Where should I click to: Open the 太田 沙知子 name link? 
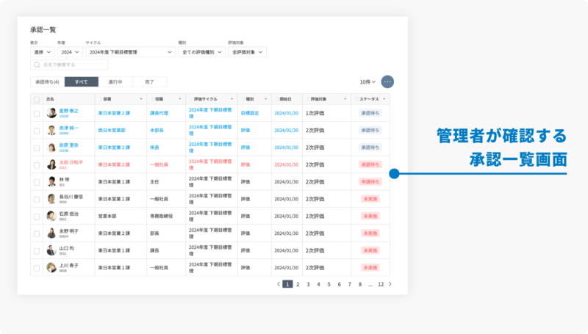tap(71, 162)
